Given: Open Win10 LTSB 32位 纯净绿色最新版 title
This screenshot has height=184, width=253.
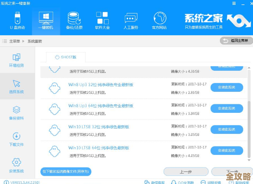Looking at the screenshot, I should pos(99,127).
